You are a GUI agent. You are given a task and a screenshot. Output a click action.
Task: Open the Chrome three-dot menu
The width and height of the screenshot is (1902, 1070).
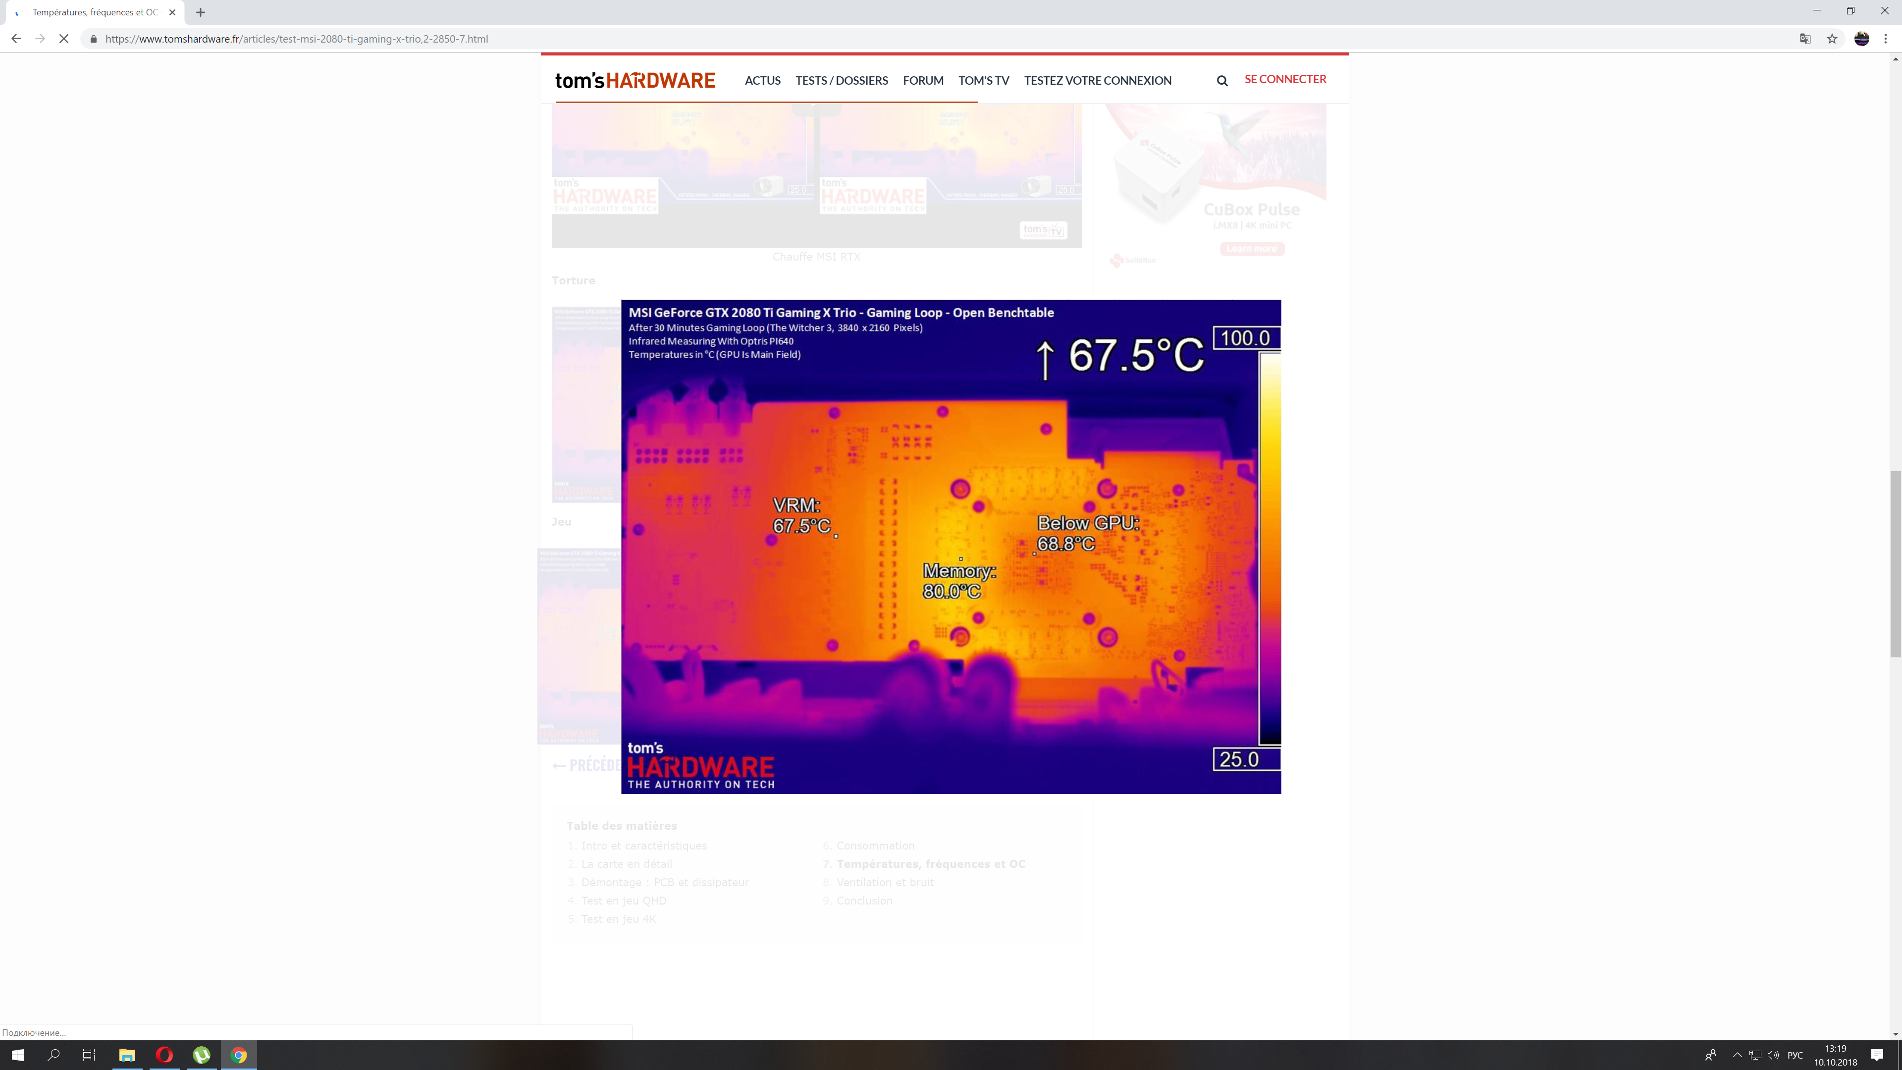pyautogui.click(x=1886, y=39)
